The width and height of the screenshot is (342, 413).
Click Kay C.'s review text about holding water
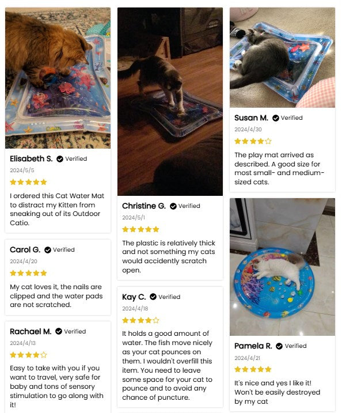click(x=168, y=365)
